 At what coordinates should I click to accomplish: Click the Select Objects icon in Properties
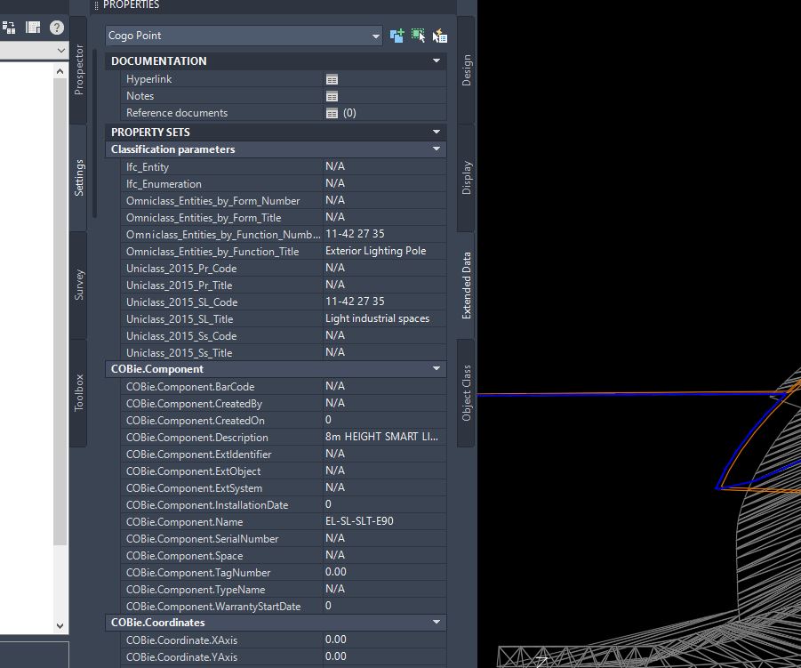tap(419, 36)
